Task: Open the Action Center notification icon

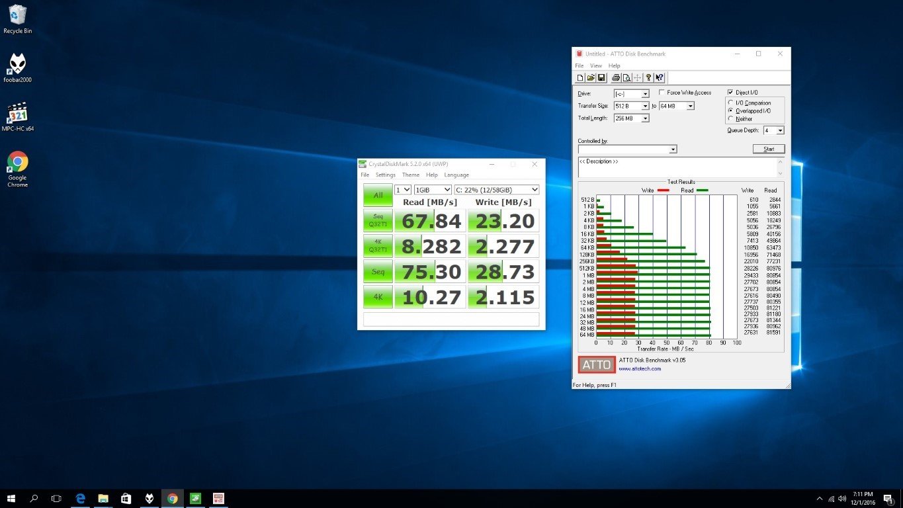Action: (x=890, y=499)
